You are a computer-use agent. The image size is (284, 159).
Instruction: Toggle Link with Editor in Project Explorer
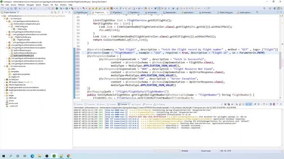[55, 12]
